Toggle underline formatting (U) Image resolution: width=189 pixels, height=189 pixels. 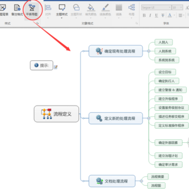coord(156,15)
